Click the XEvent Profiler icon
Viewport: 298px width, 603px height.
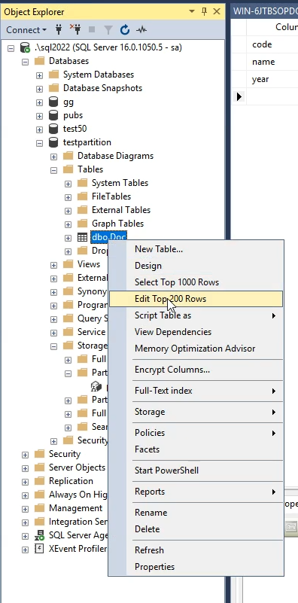pos(39,549)
